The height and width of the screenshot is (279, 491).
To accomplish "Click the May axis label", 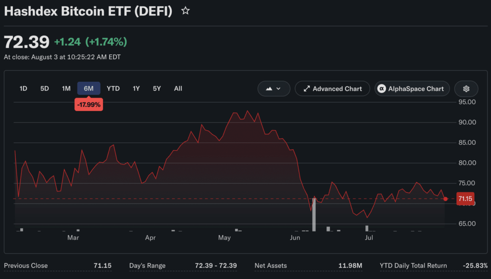I will 224,238.
